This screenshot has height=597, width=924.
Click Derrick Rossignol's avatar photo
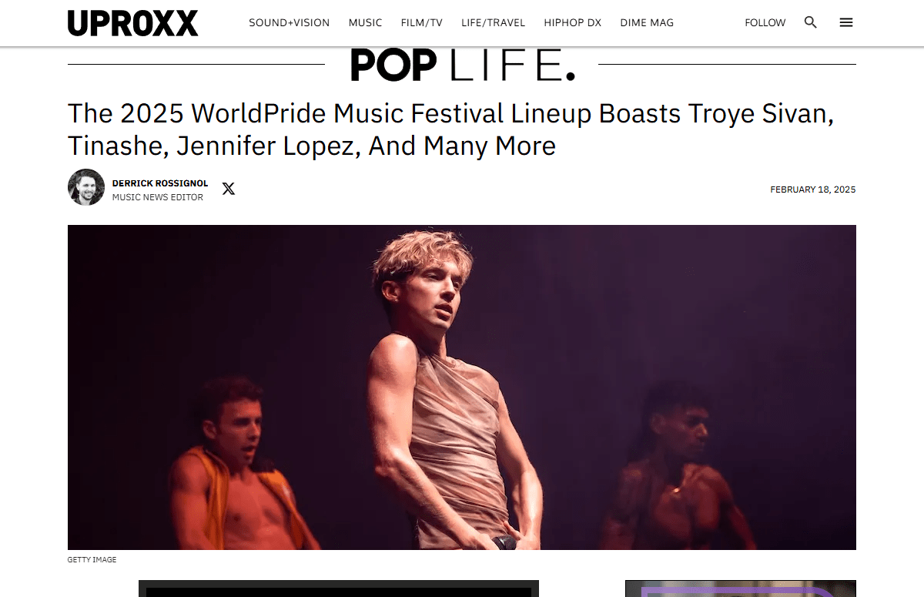[86, 187]
